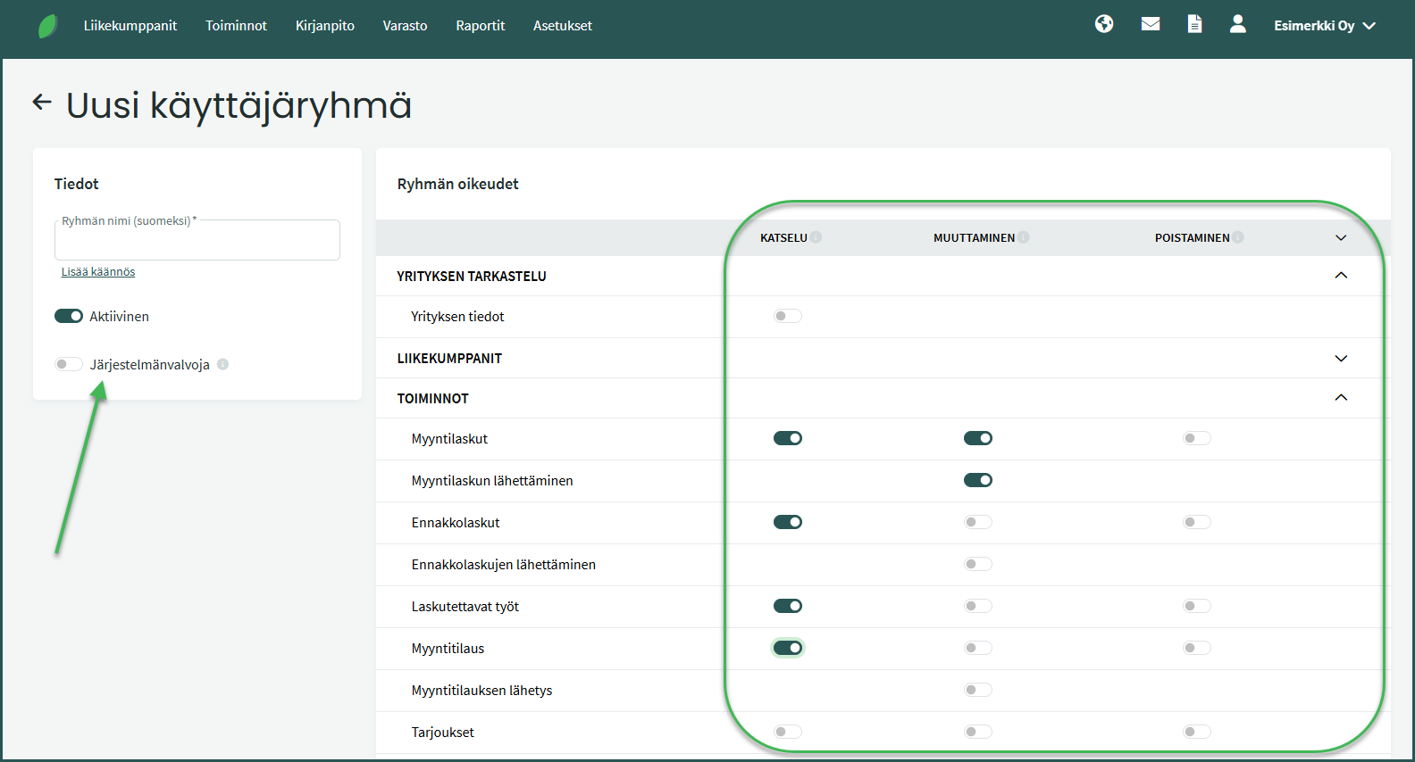This screenshot has height=762, width=1415.
Task: Open the envelope messages icon
Action: (x=1151, y=24)
